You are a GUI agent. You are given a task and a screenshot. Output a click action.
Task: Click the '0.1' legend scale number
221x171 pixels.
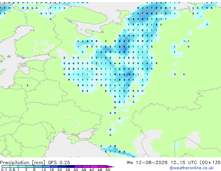point(4,170)
